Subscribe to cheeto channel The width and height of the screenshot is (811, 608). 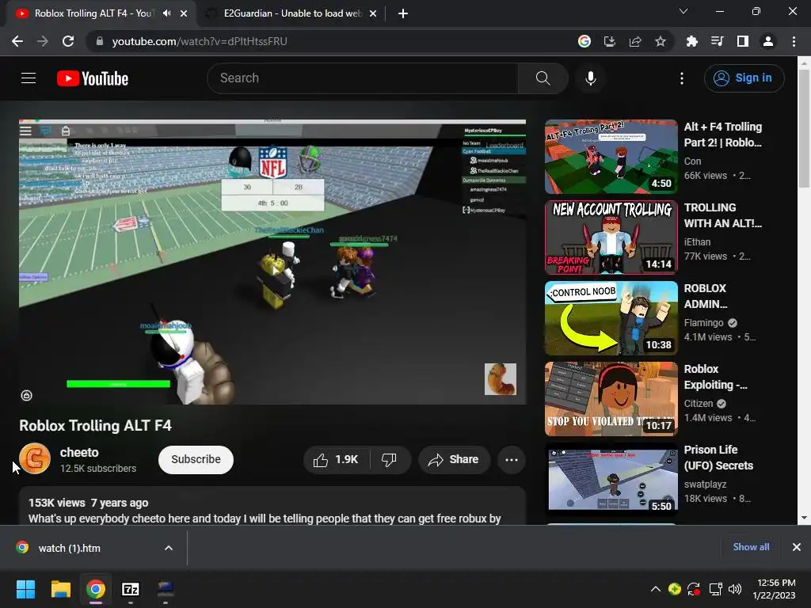[x=196, y=460]
